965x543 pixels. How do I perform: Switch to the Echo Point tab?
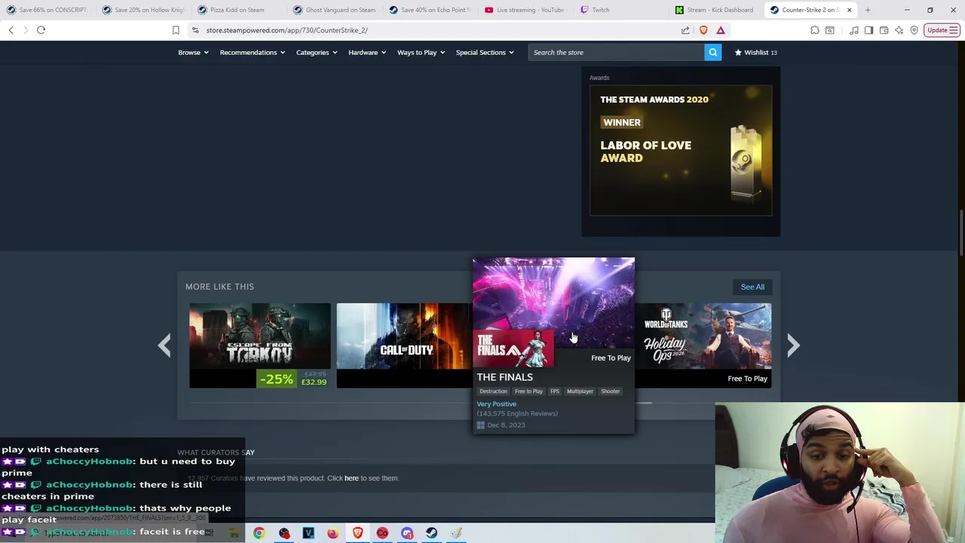pyautogui.click(x=430, y=10)
